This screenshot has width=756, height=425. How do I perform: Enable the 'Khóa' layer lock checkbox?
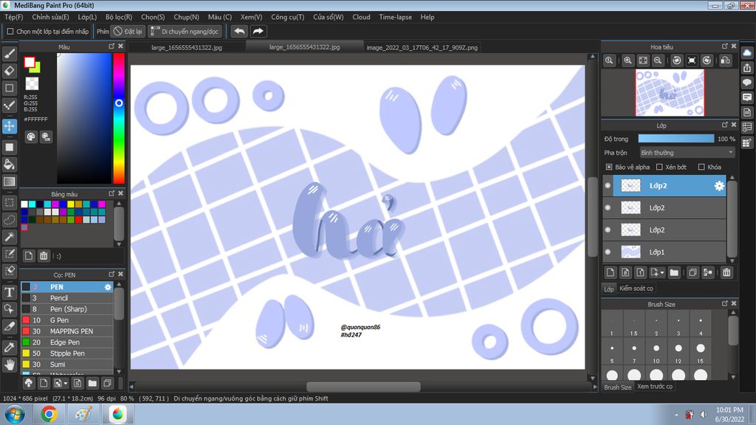701,167
